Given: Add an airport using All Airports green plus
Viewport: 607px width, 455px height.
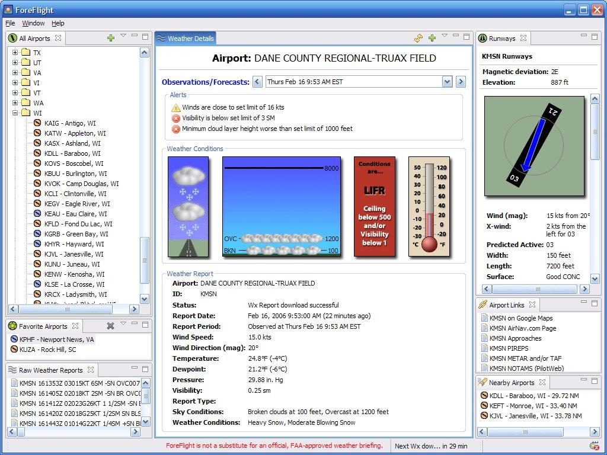Looking at the screenshot, I should [x=111, y=38].
